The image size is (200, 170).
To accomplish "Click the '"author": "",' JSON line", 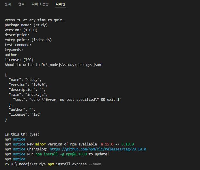I will 22,110.
